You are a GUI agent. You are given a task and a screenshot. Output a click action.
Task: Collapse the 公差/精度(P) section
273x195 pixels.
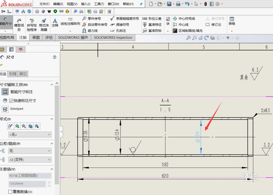[52, 143]
